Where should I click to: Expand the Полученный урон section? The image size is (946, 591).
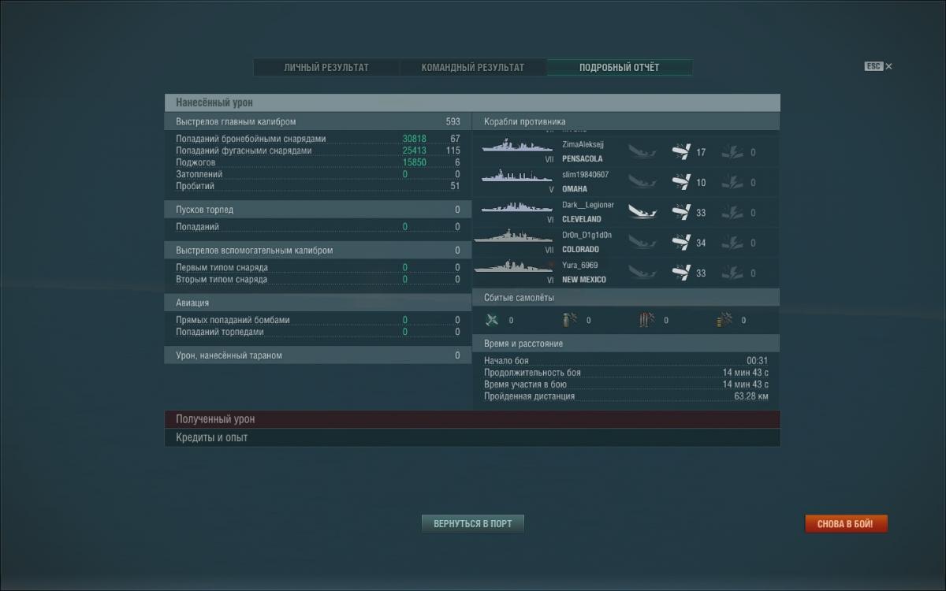[472, 419]
